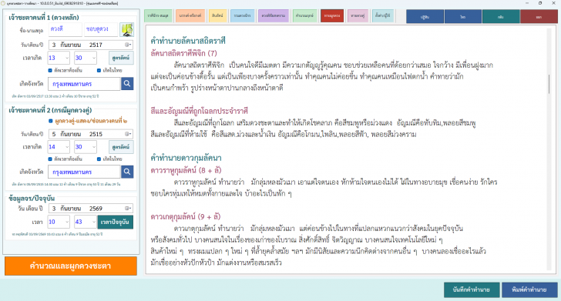Maximize the application window

click(x=540, y=3)
